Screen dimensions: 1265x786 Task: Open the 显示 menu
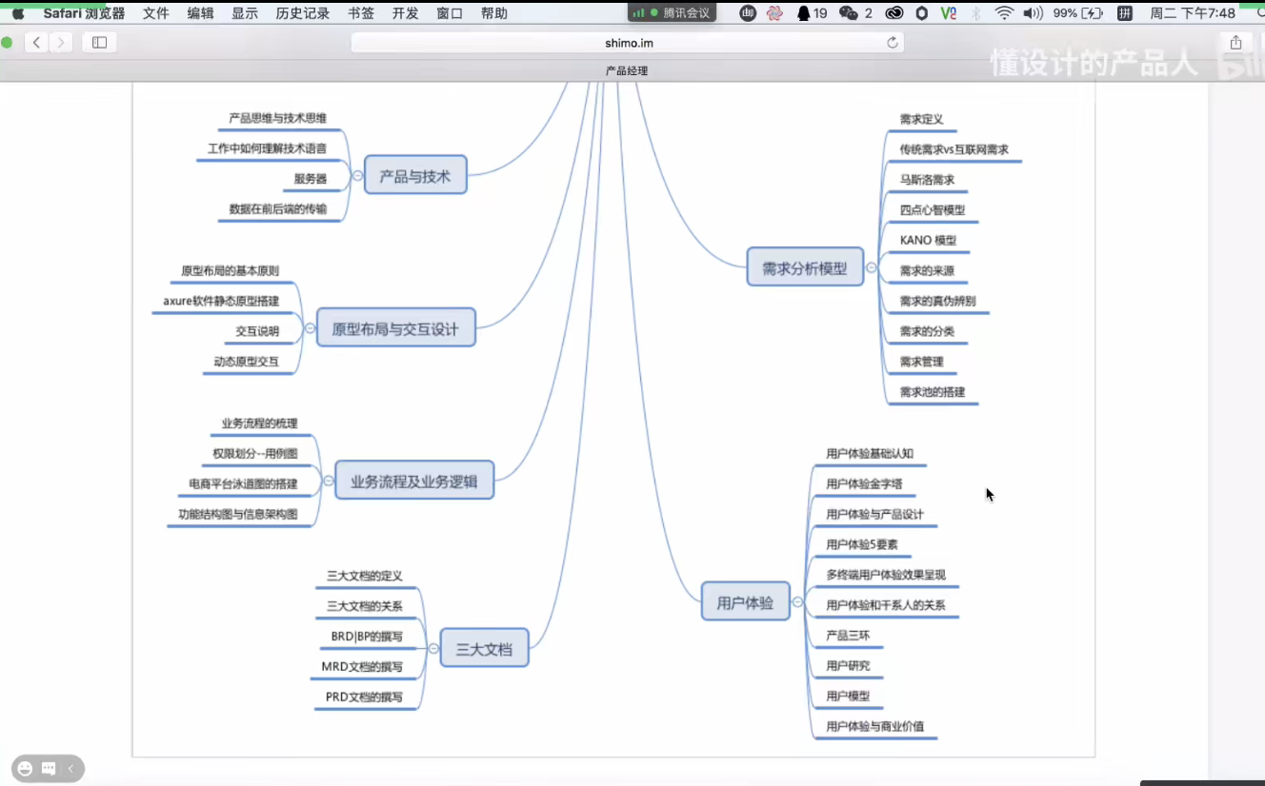tap(245, 13)
